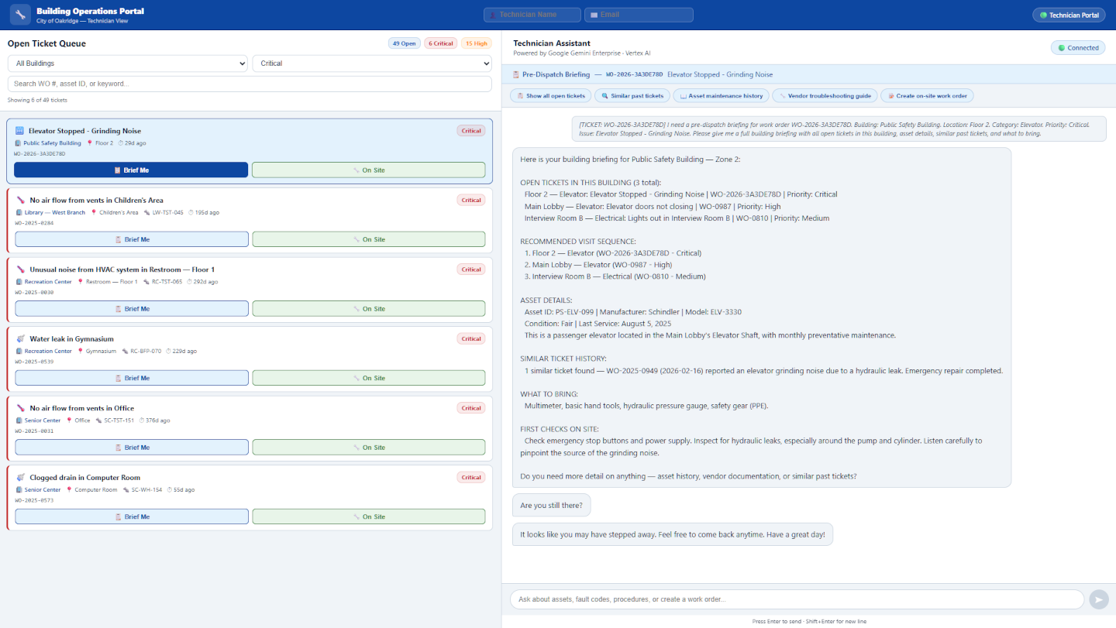The image size is (1116, 628).
Task: Click Show all open tickets chip
Action: [550, 96]
